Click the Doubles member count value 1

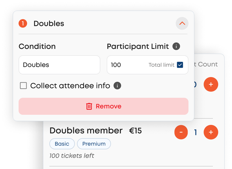point(196,132)
